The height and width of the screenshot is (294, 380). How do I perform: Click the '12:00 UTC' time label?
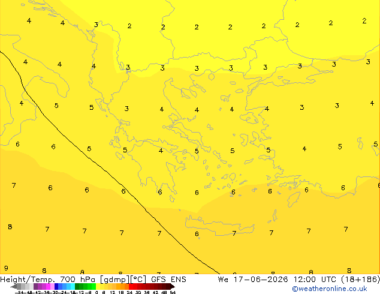[x=315, y=280]
